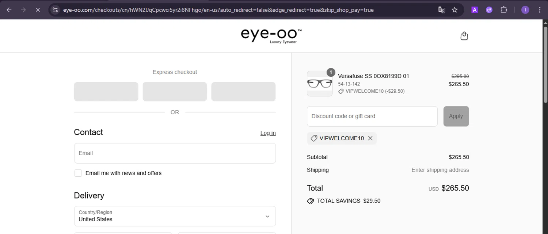Click the Enter shipping address text
The image size is (548, 234).
point(440,170)
